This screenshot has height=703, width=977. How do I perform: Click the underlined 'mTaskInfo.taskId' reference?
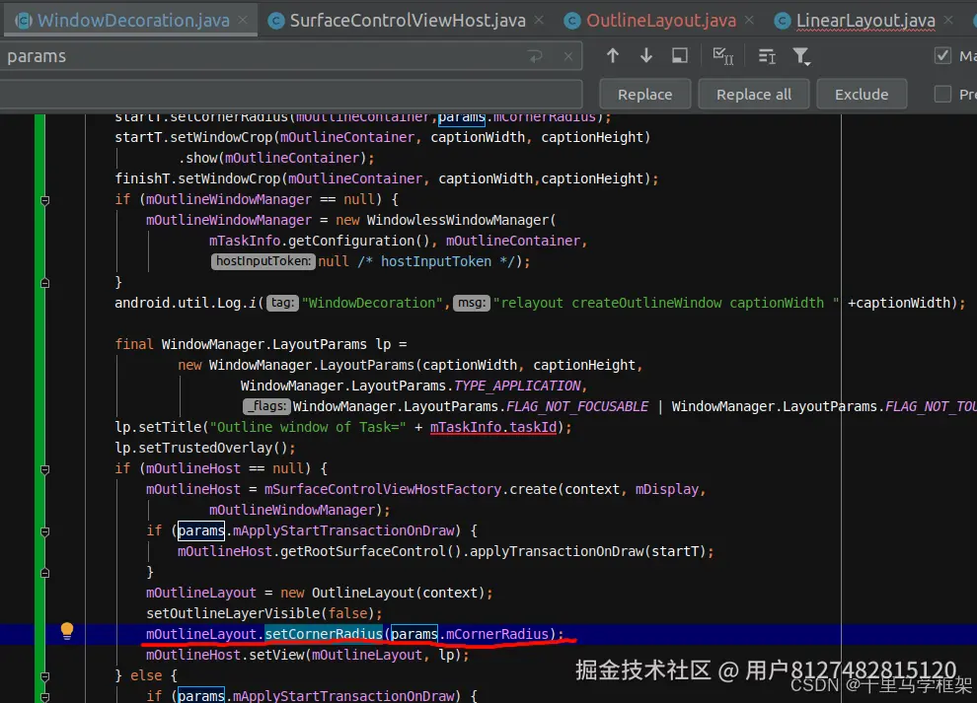pyautogui.click(x=492, y=427)
